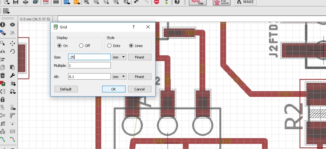
Task: Choose Dots grid style
Action: 109,46
